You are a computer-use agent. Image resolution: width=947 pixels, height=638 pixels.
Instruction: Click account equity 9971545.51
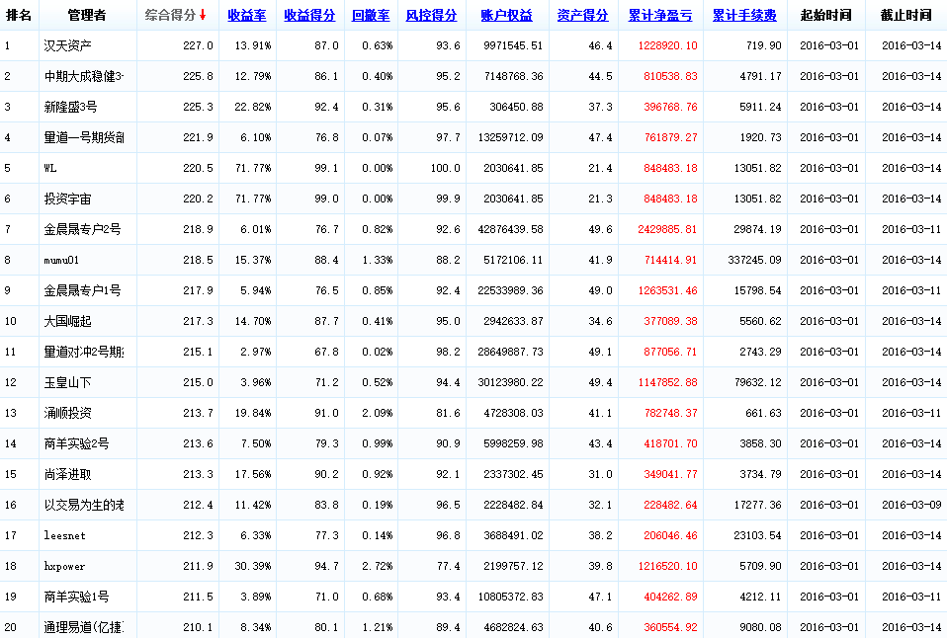click(x=513, y=45)
